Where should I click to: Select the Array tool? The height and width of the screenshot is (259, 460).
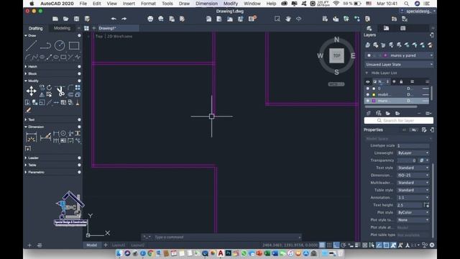coord(78,88)
